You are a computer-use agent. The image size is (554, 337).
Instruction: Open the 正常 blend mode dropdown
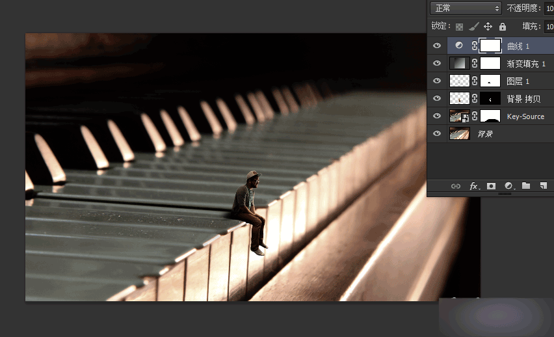click(x=466, y=8)
